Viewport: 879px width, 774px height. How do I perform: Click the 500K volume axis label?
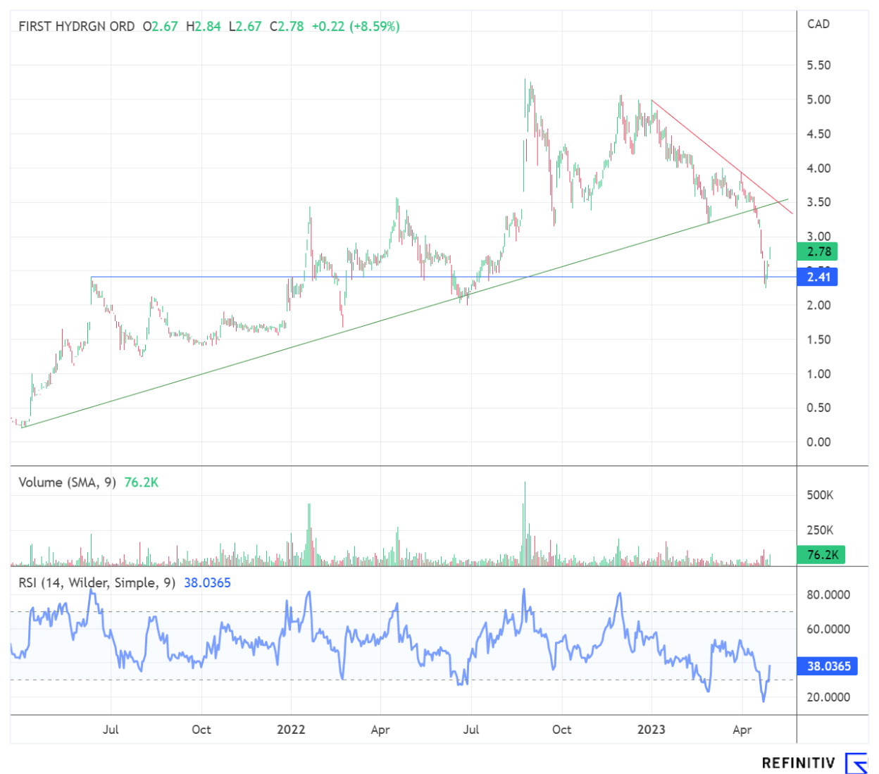click(820, 495)
